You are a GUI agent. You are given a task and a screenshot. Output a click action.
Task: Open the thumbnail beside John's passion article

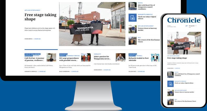[120, 57]
